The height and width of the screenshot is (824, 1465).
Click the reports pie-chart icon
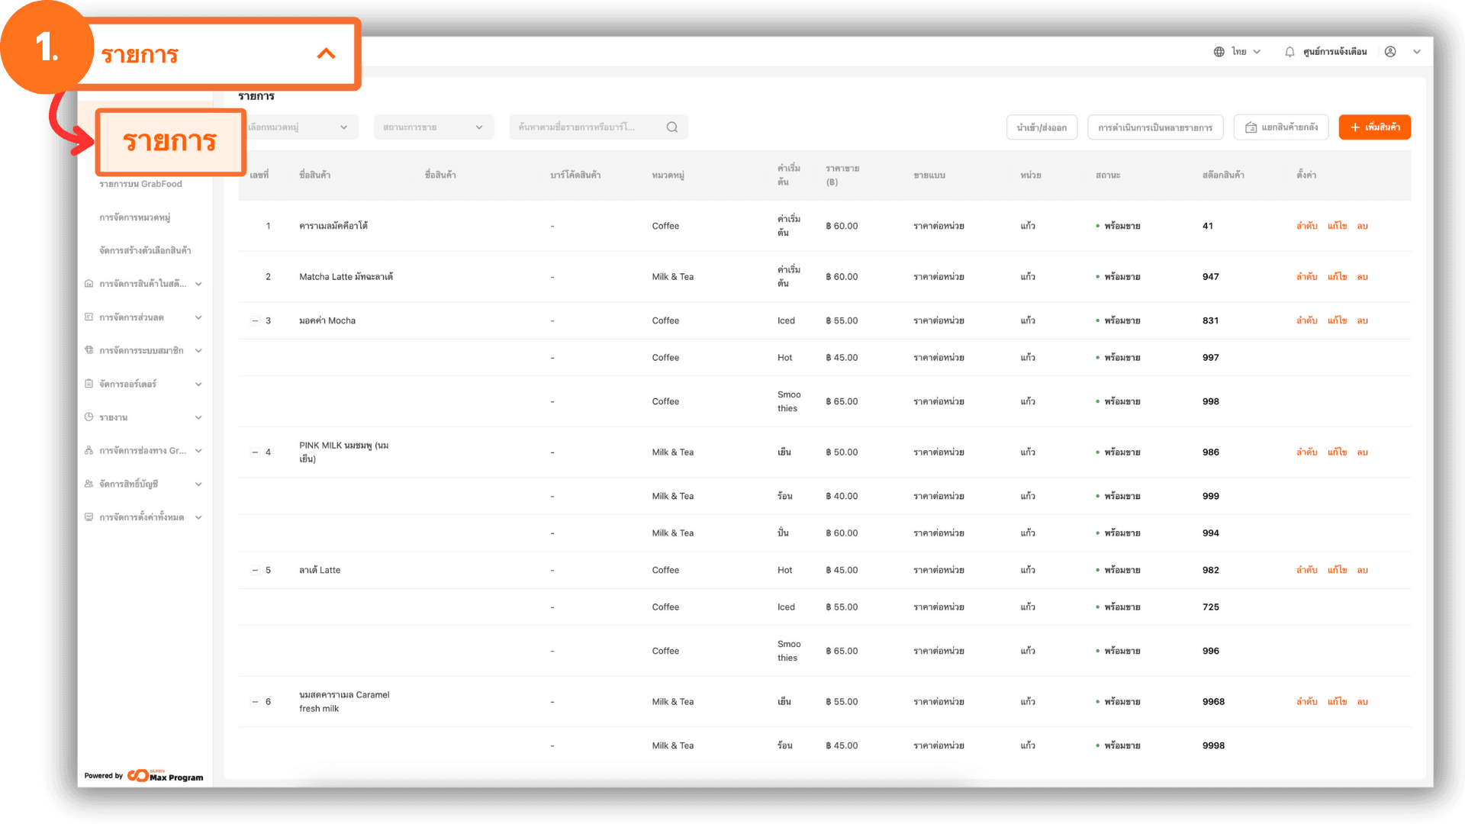pyautogui.click(x=89, y=417)
